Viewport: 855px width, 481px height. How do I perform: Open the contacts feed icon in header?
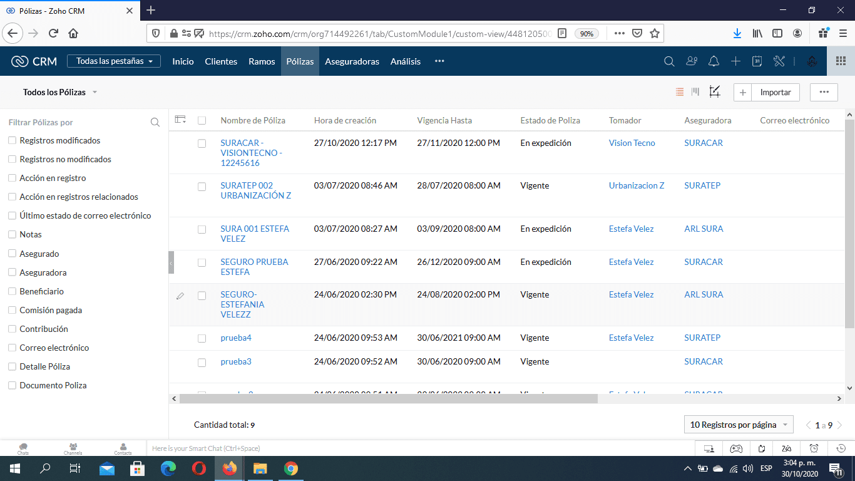692,61
